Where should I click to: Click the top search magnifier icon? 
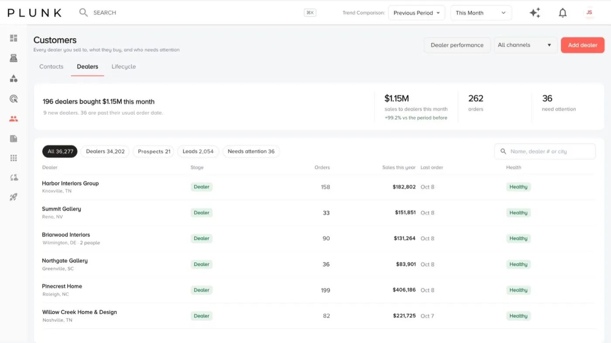click(x=83, y=13)
